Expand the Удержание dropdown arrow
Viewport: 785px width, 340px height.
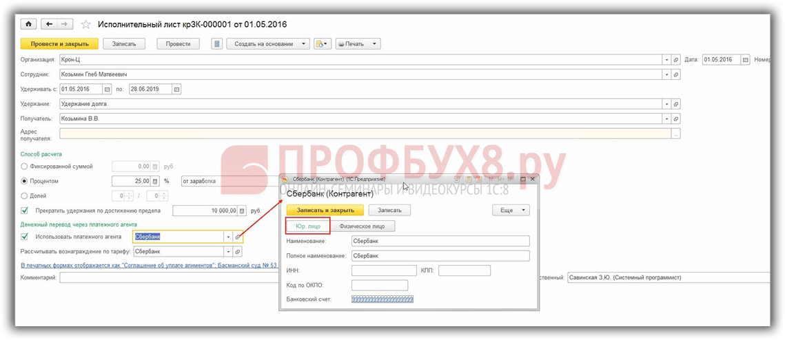click(x=667, y=105)
